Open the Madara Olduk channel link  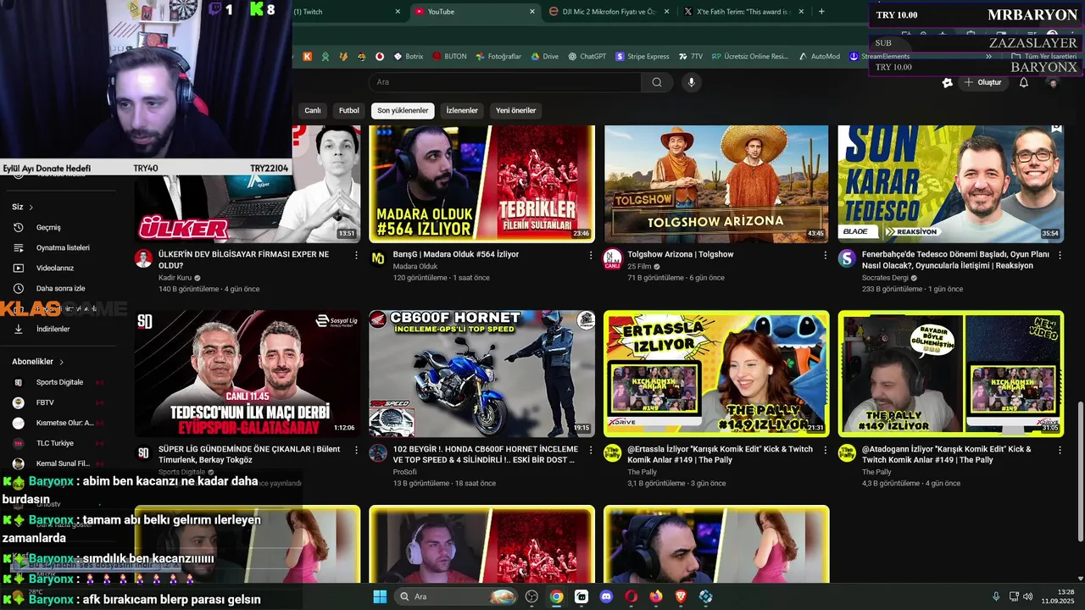[x=415, y=267]
